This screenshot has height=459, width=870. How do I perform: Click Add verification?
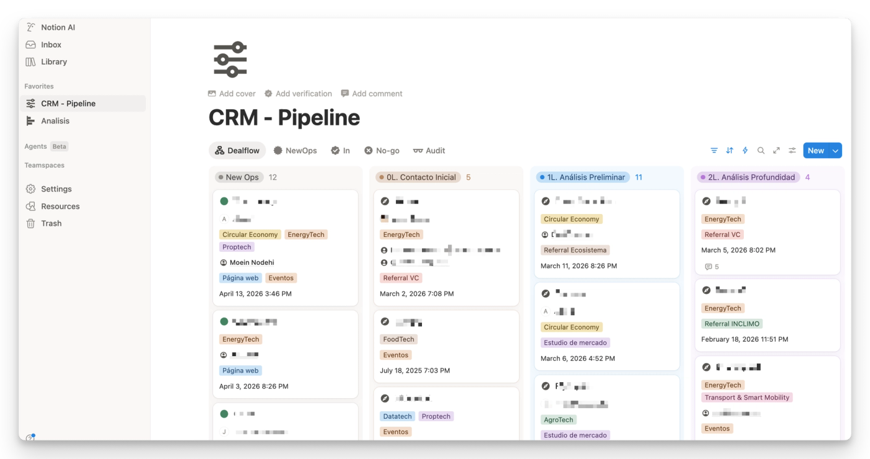click(x=298, y=94)
